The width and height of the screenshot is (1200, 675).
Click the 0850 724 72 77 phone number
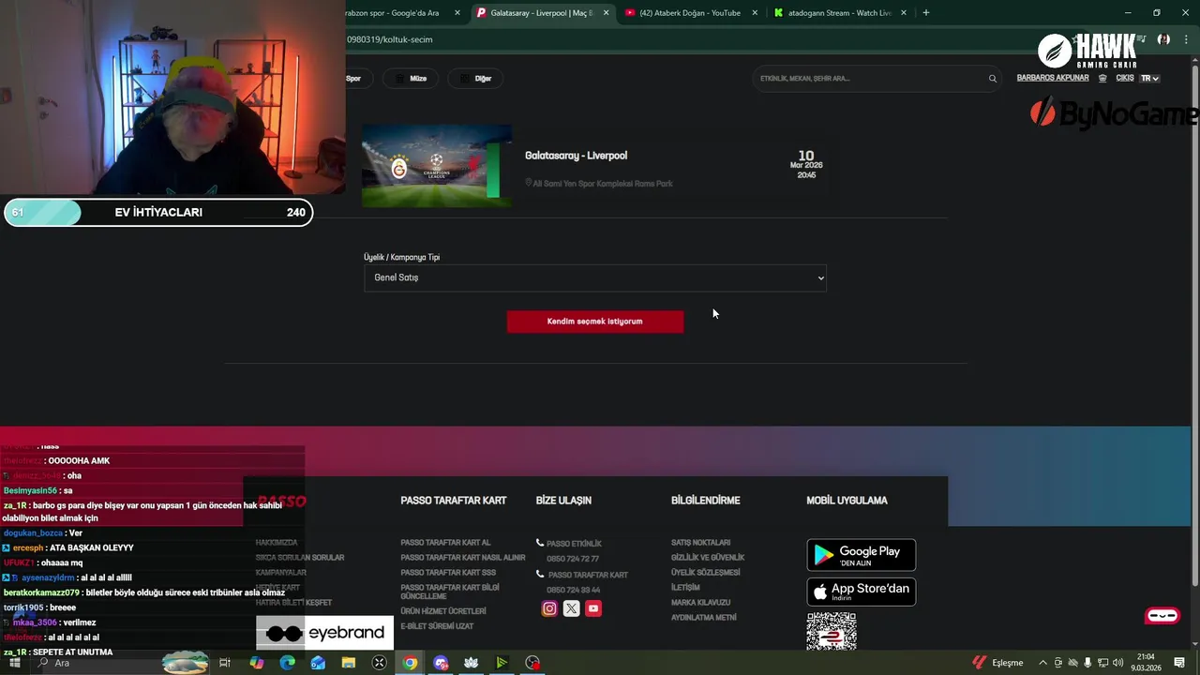tap(573, 559)
